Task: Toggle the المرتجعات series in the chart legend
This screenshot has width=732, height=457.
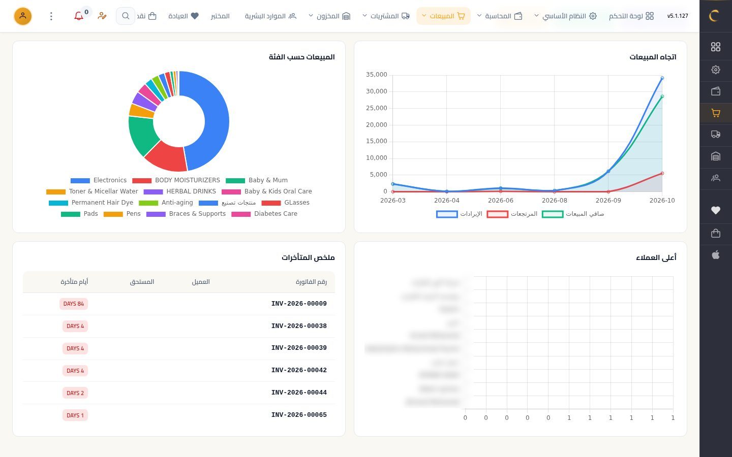Action: (512, 214)
